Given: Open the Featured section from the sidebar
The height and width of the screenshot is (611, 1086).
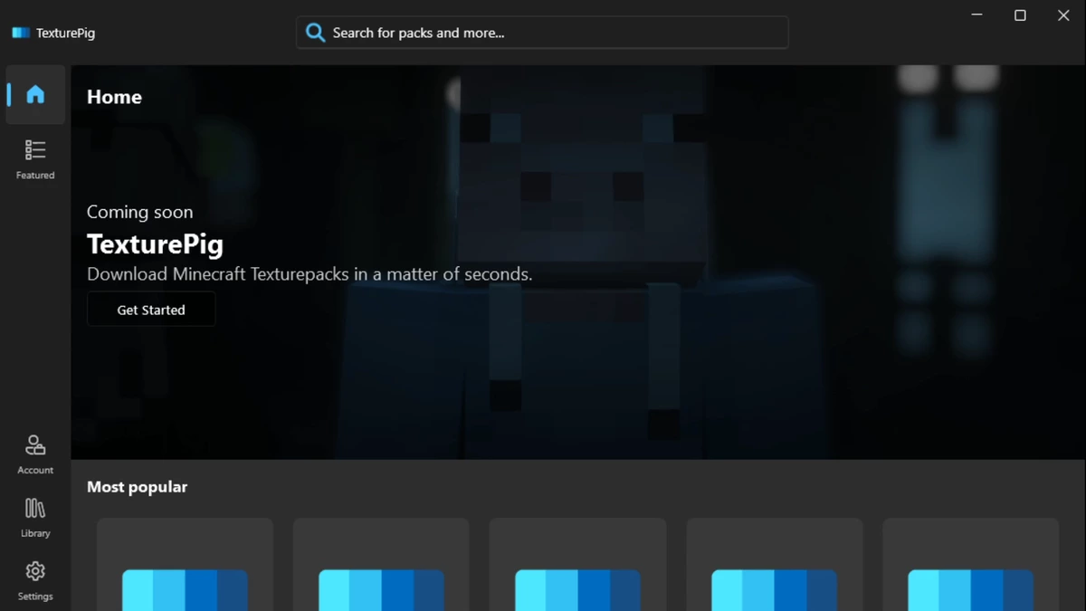Looking at the screenshot, I should [x=34, y=158].
